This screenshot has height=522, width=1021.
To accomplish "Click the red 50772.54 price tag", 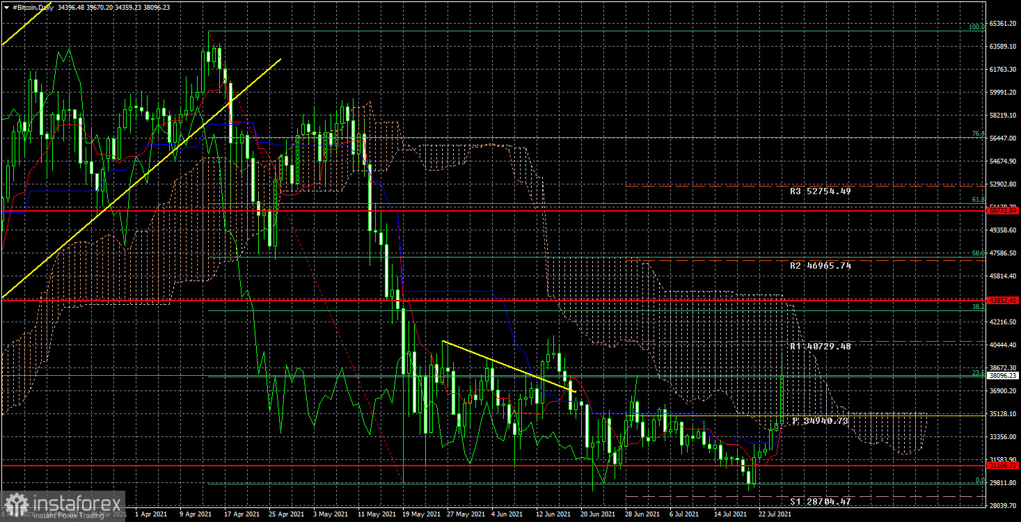I will pyautogui.click(x=1004, y=210).
